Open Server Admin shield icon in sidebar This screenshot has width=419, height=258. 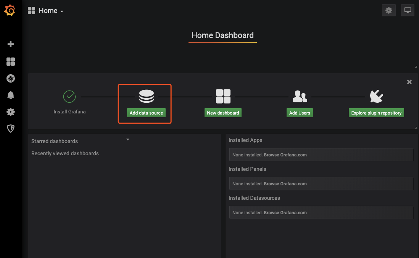point(10,129)
